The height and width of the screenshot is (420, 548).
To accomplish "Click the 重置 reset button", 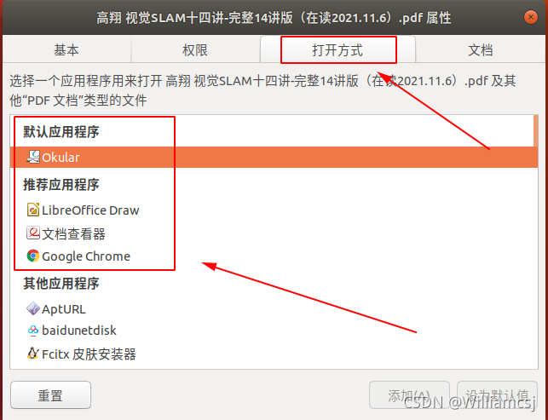I will pos(50,395).
